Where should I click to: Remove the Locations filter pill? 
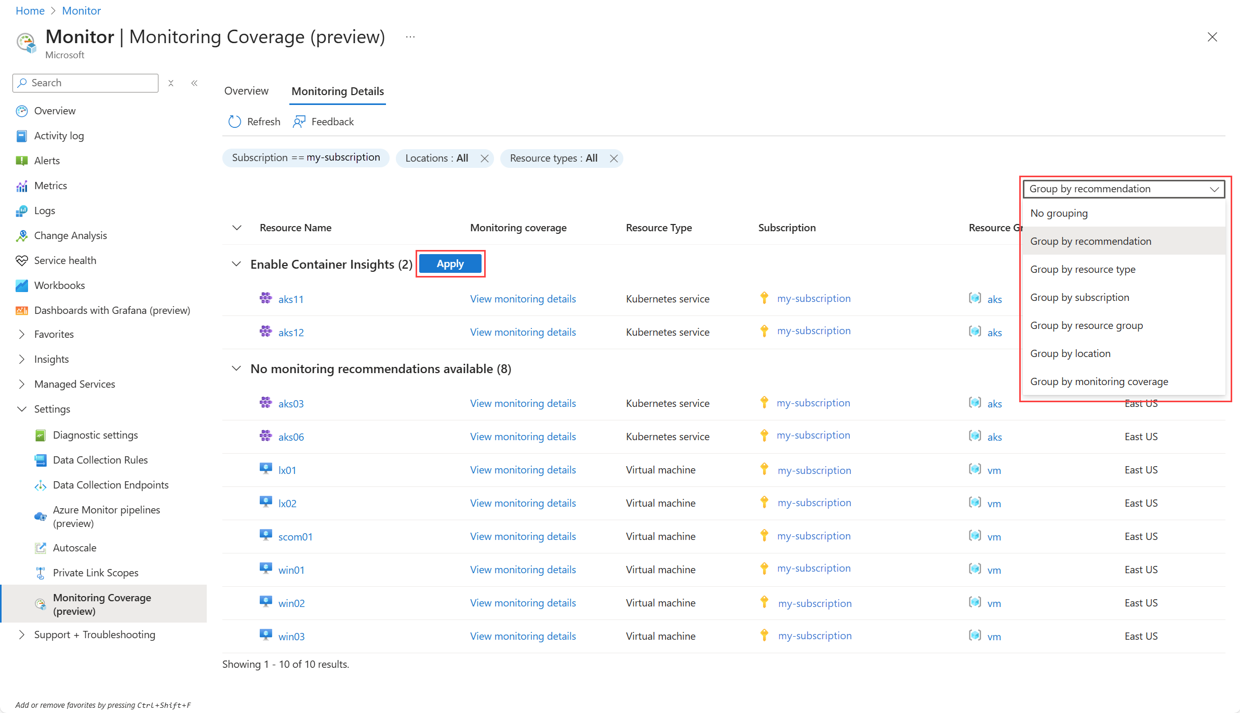[x=484, y=159]
